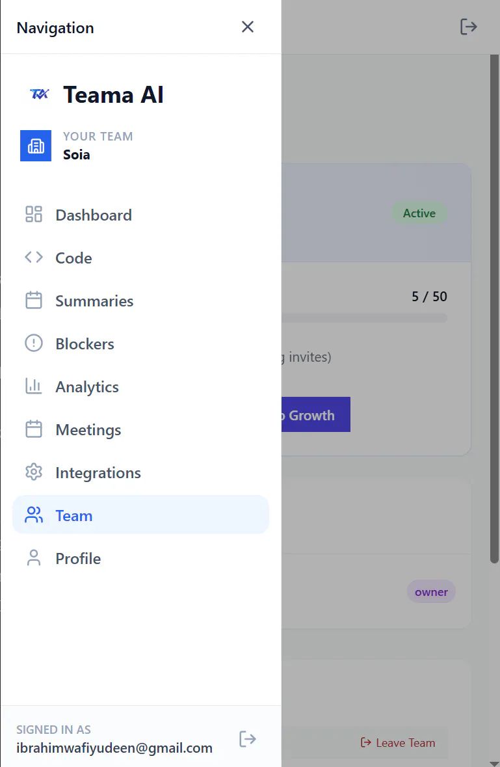500x767 pixels.
Task: Click the signed-in email address
Action: click(x=114, y=748)
